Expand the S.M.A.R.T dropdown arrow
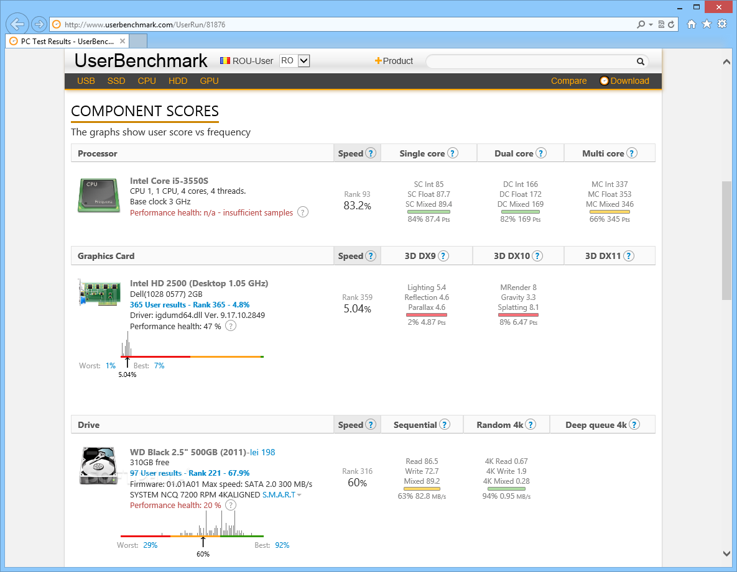 [299, 495]
